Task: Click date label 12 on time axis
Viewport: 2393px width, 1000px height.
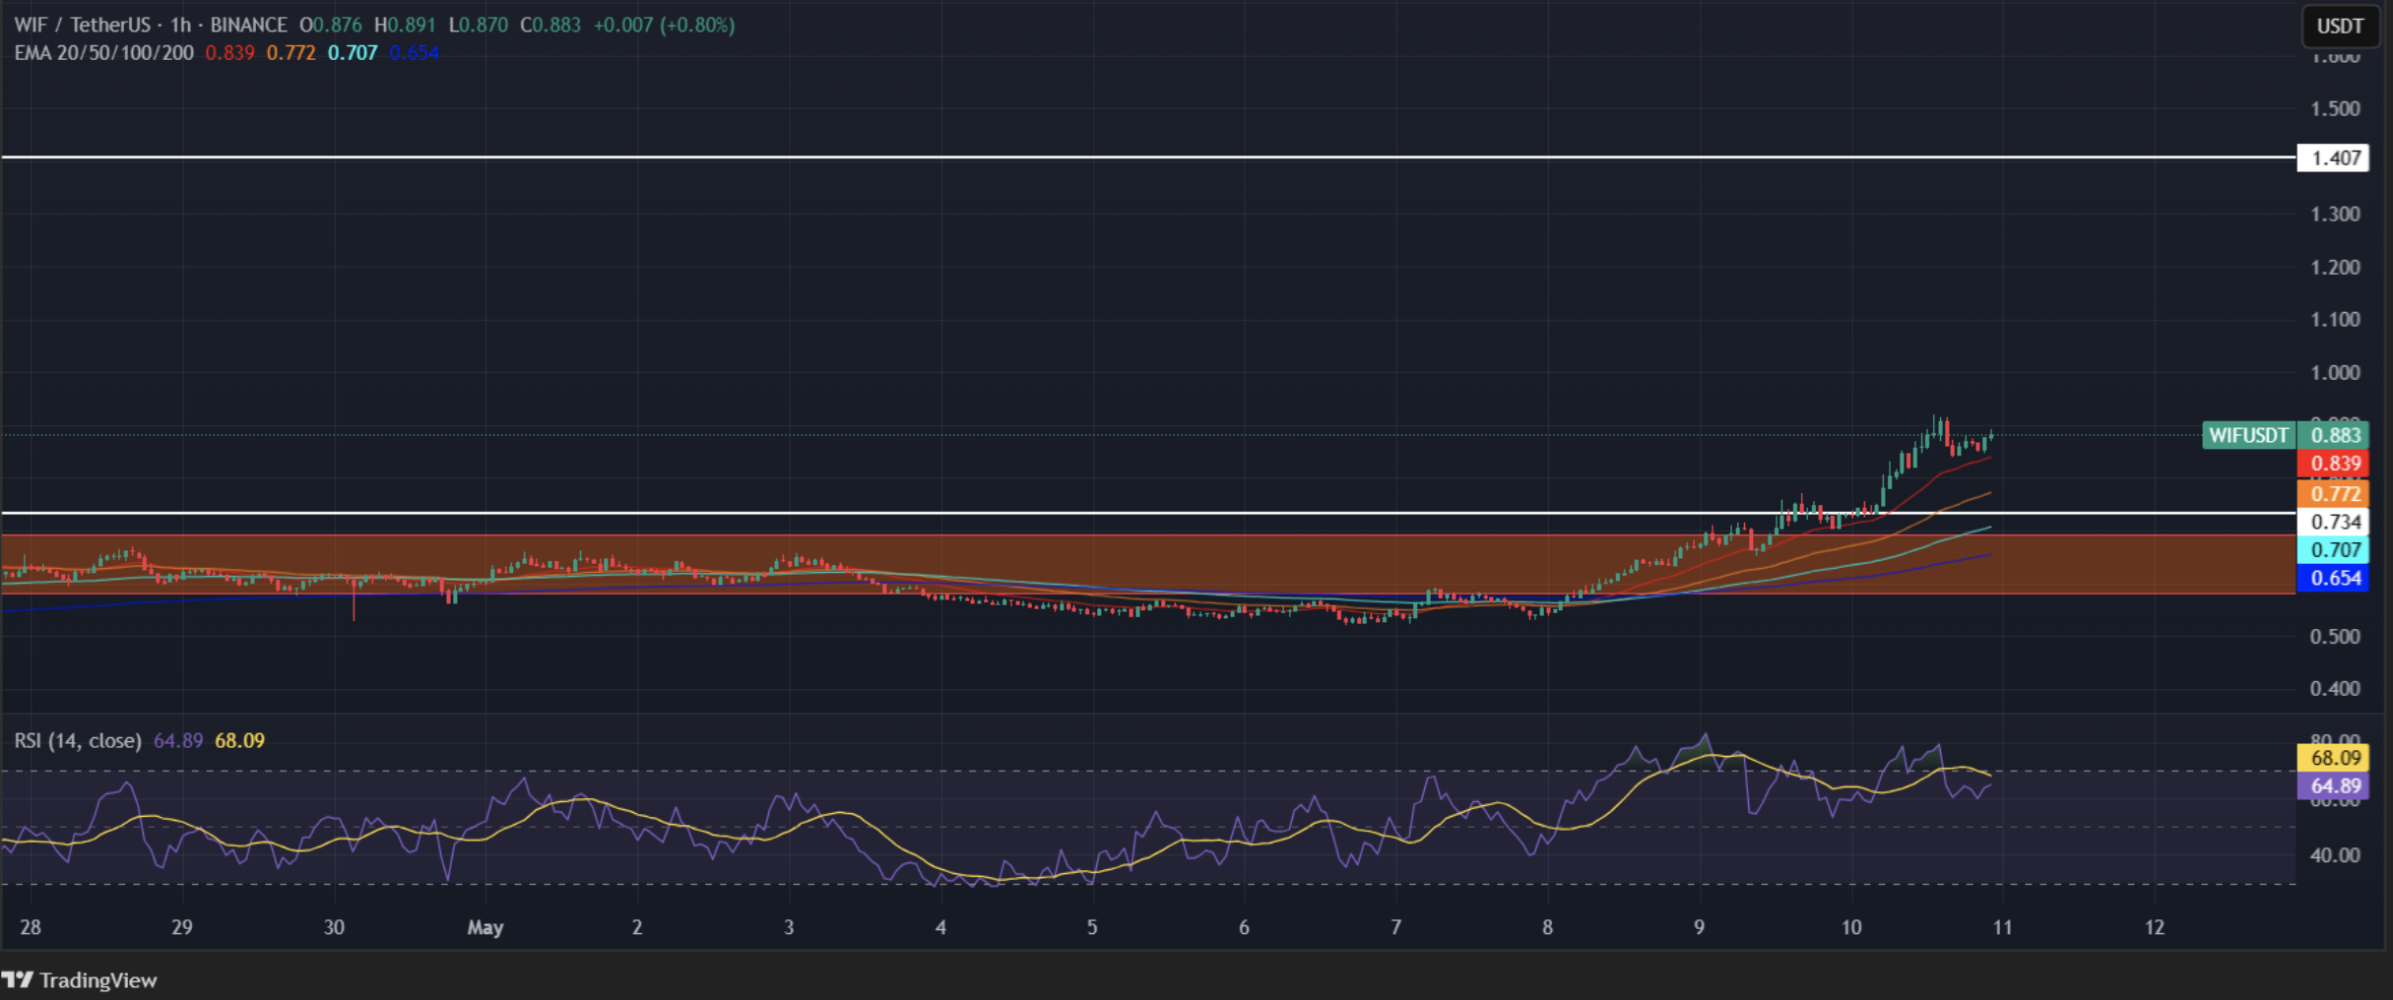Action: point(2155,927)
